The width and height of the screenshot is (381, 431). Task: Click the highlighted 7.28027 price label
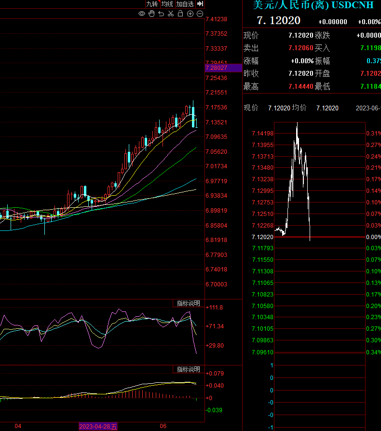[x=223, y=68]
